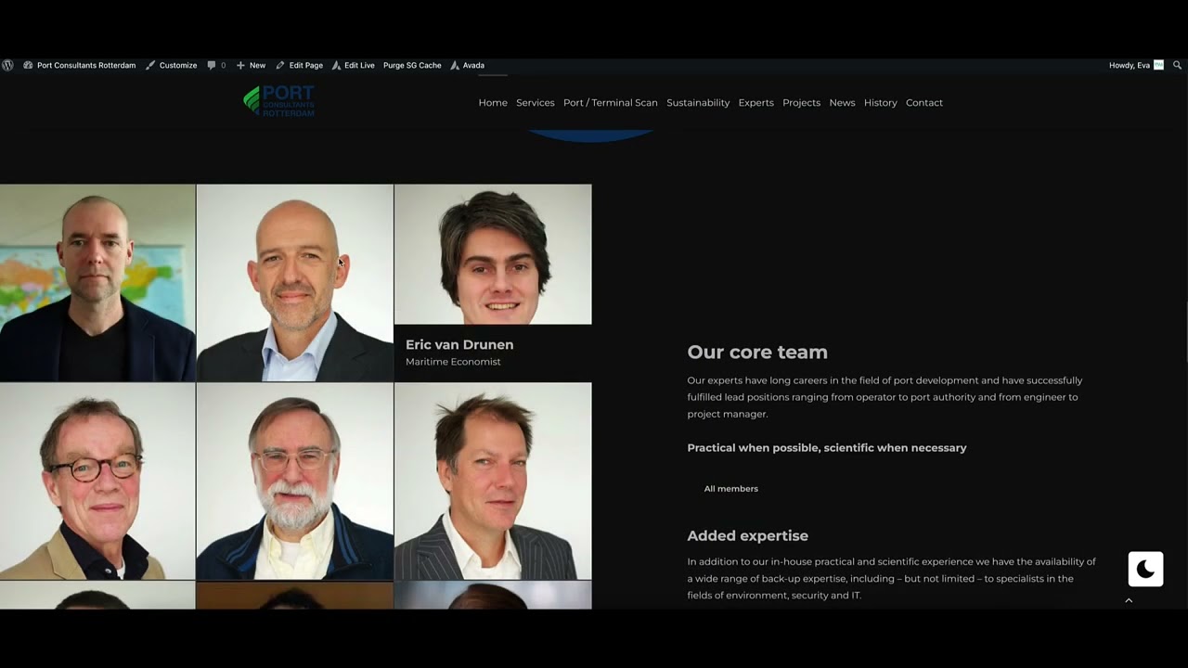
Task: Go to the Home page
Action: coord(493,103)
